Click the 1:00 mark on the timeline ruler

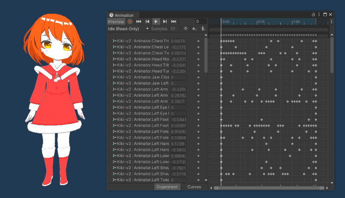(x=296, y=22)
